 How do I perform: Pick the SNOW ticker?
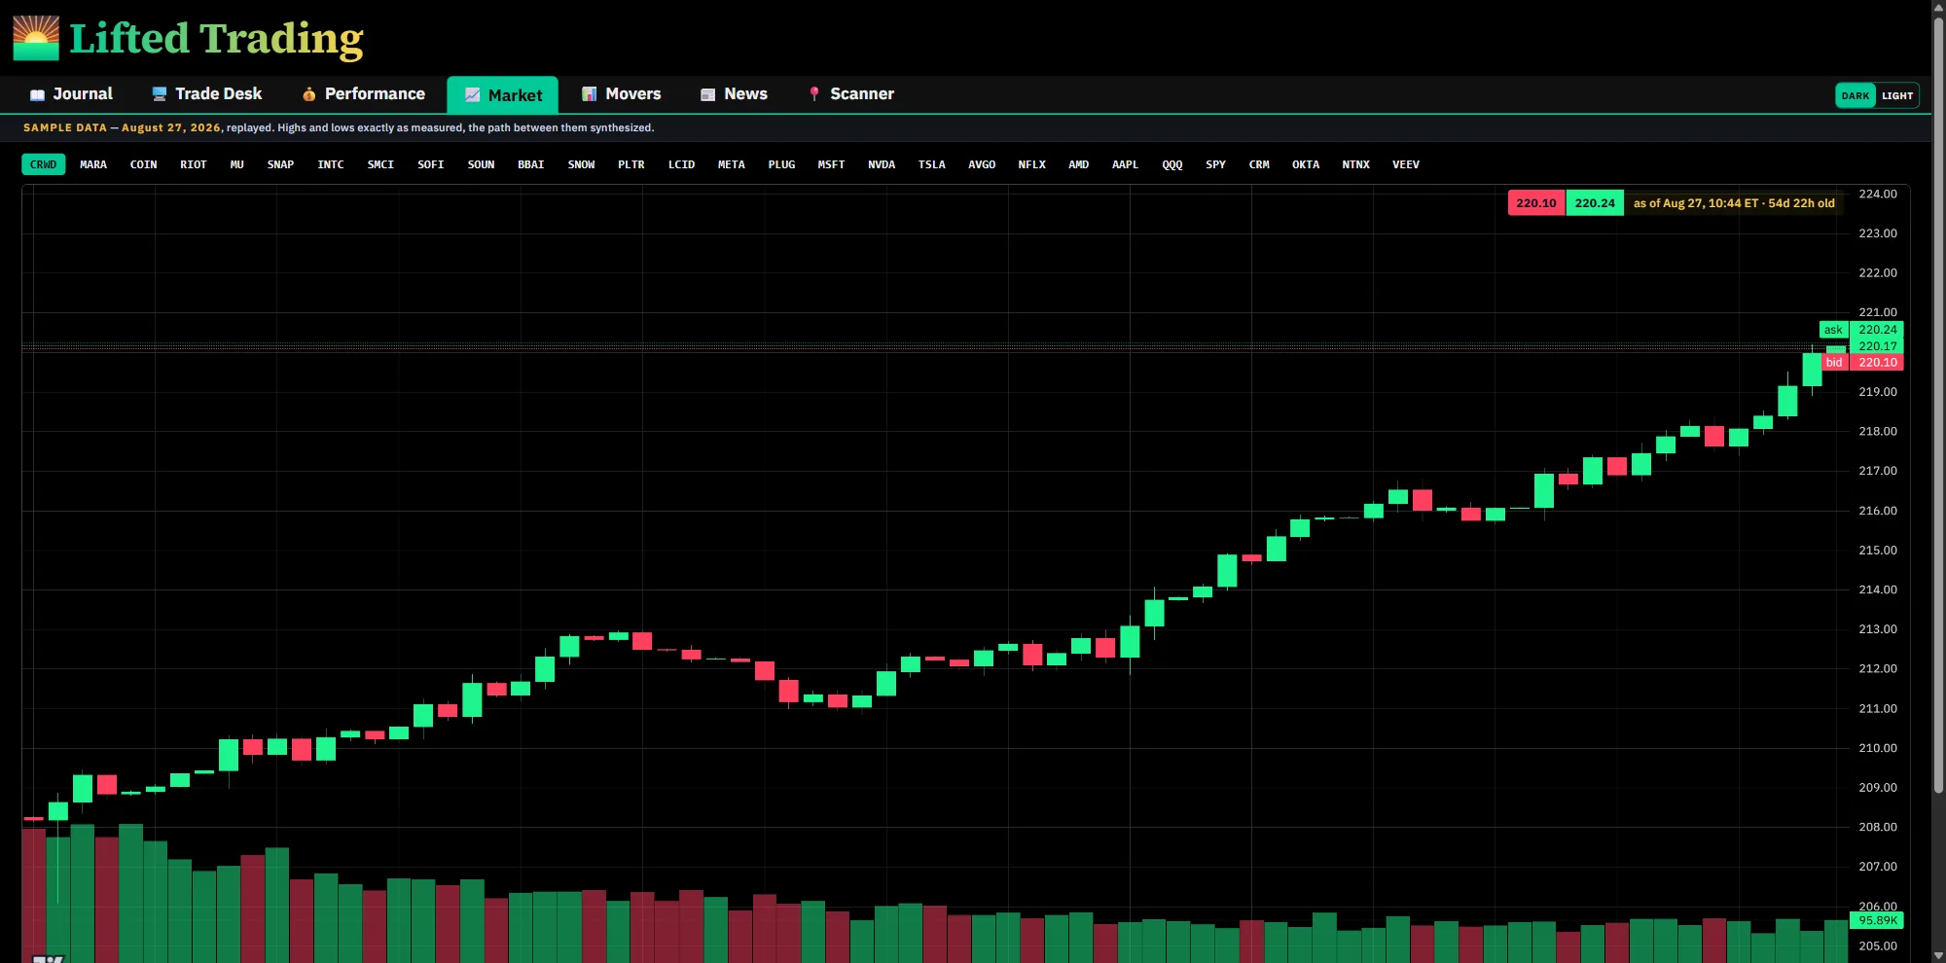click(582, 164)
